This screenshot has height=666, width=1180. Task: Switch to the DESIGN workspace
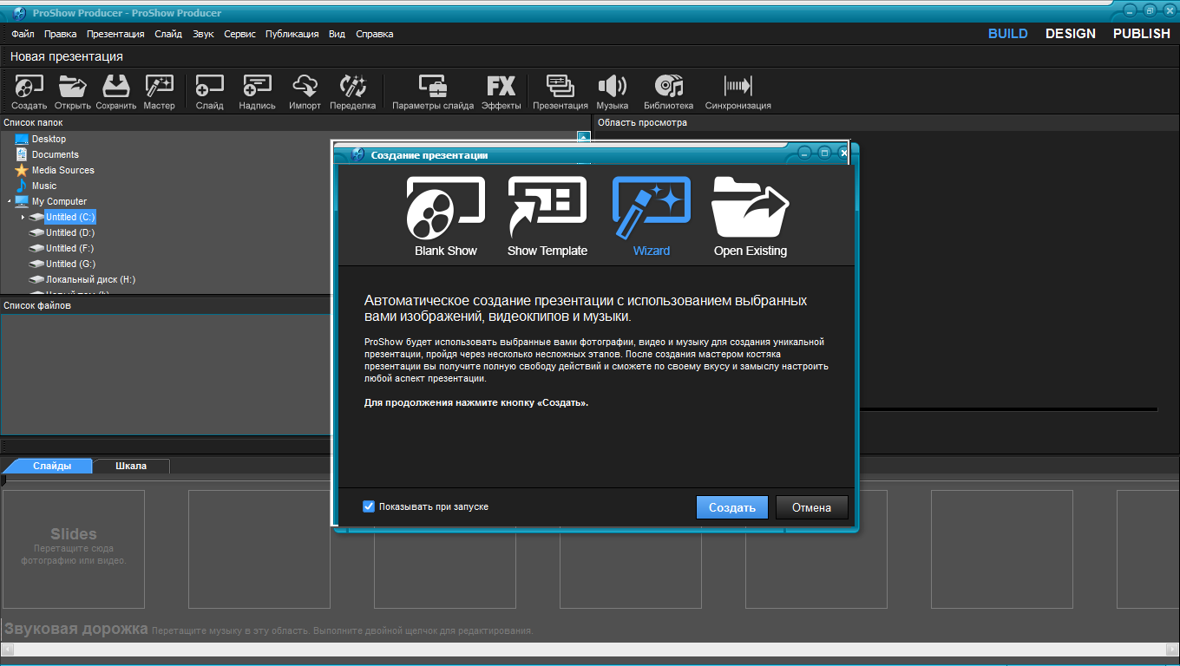[x=1071, y=34]
